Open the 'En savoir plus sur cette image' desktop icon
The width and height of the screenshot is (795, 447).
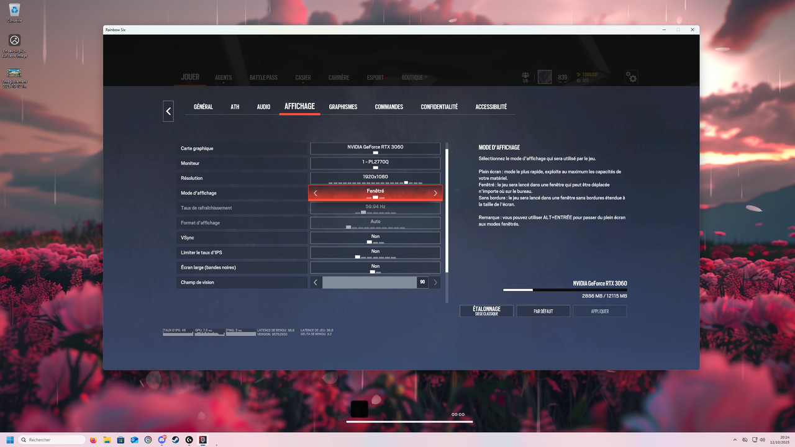(14, 46)
